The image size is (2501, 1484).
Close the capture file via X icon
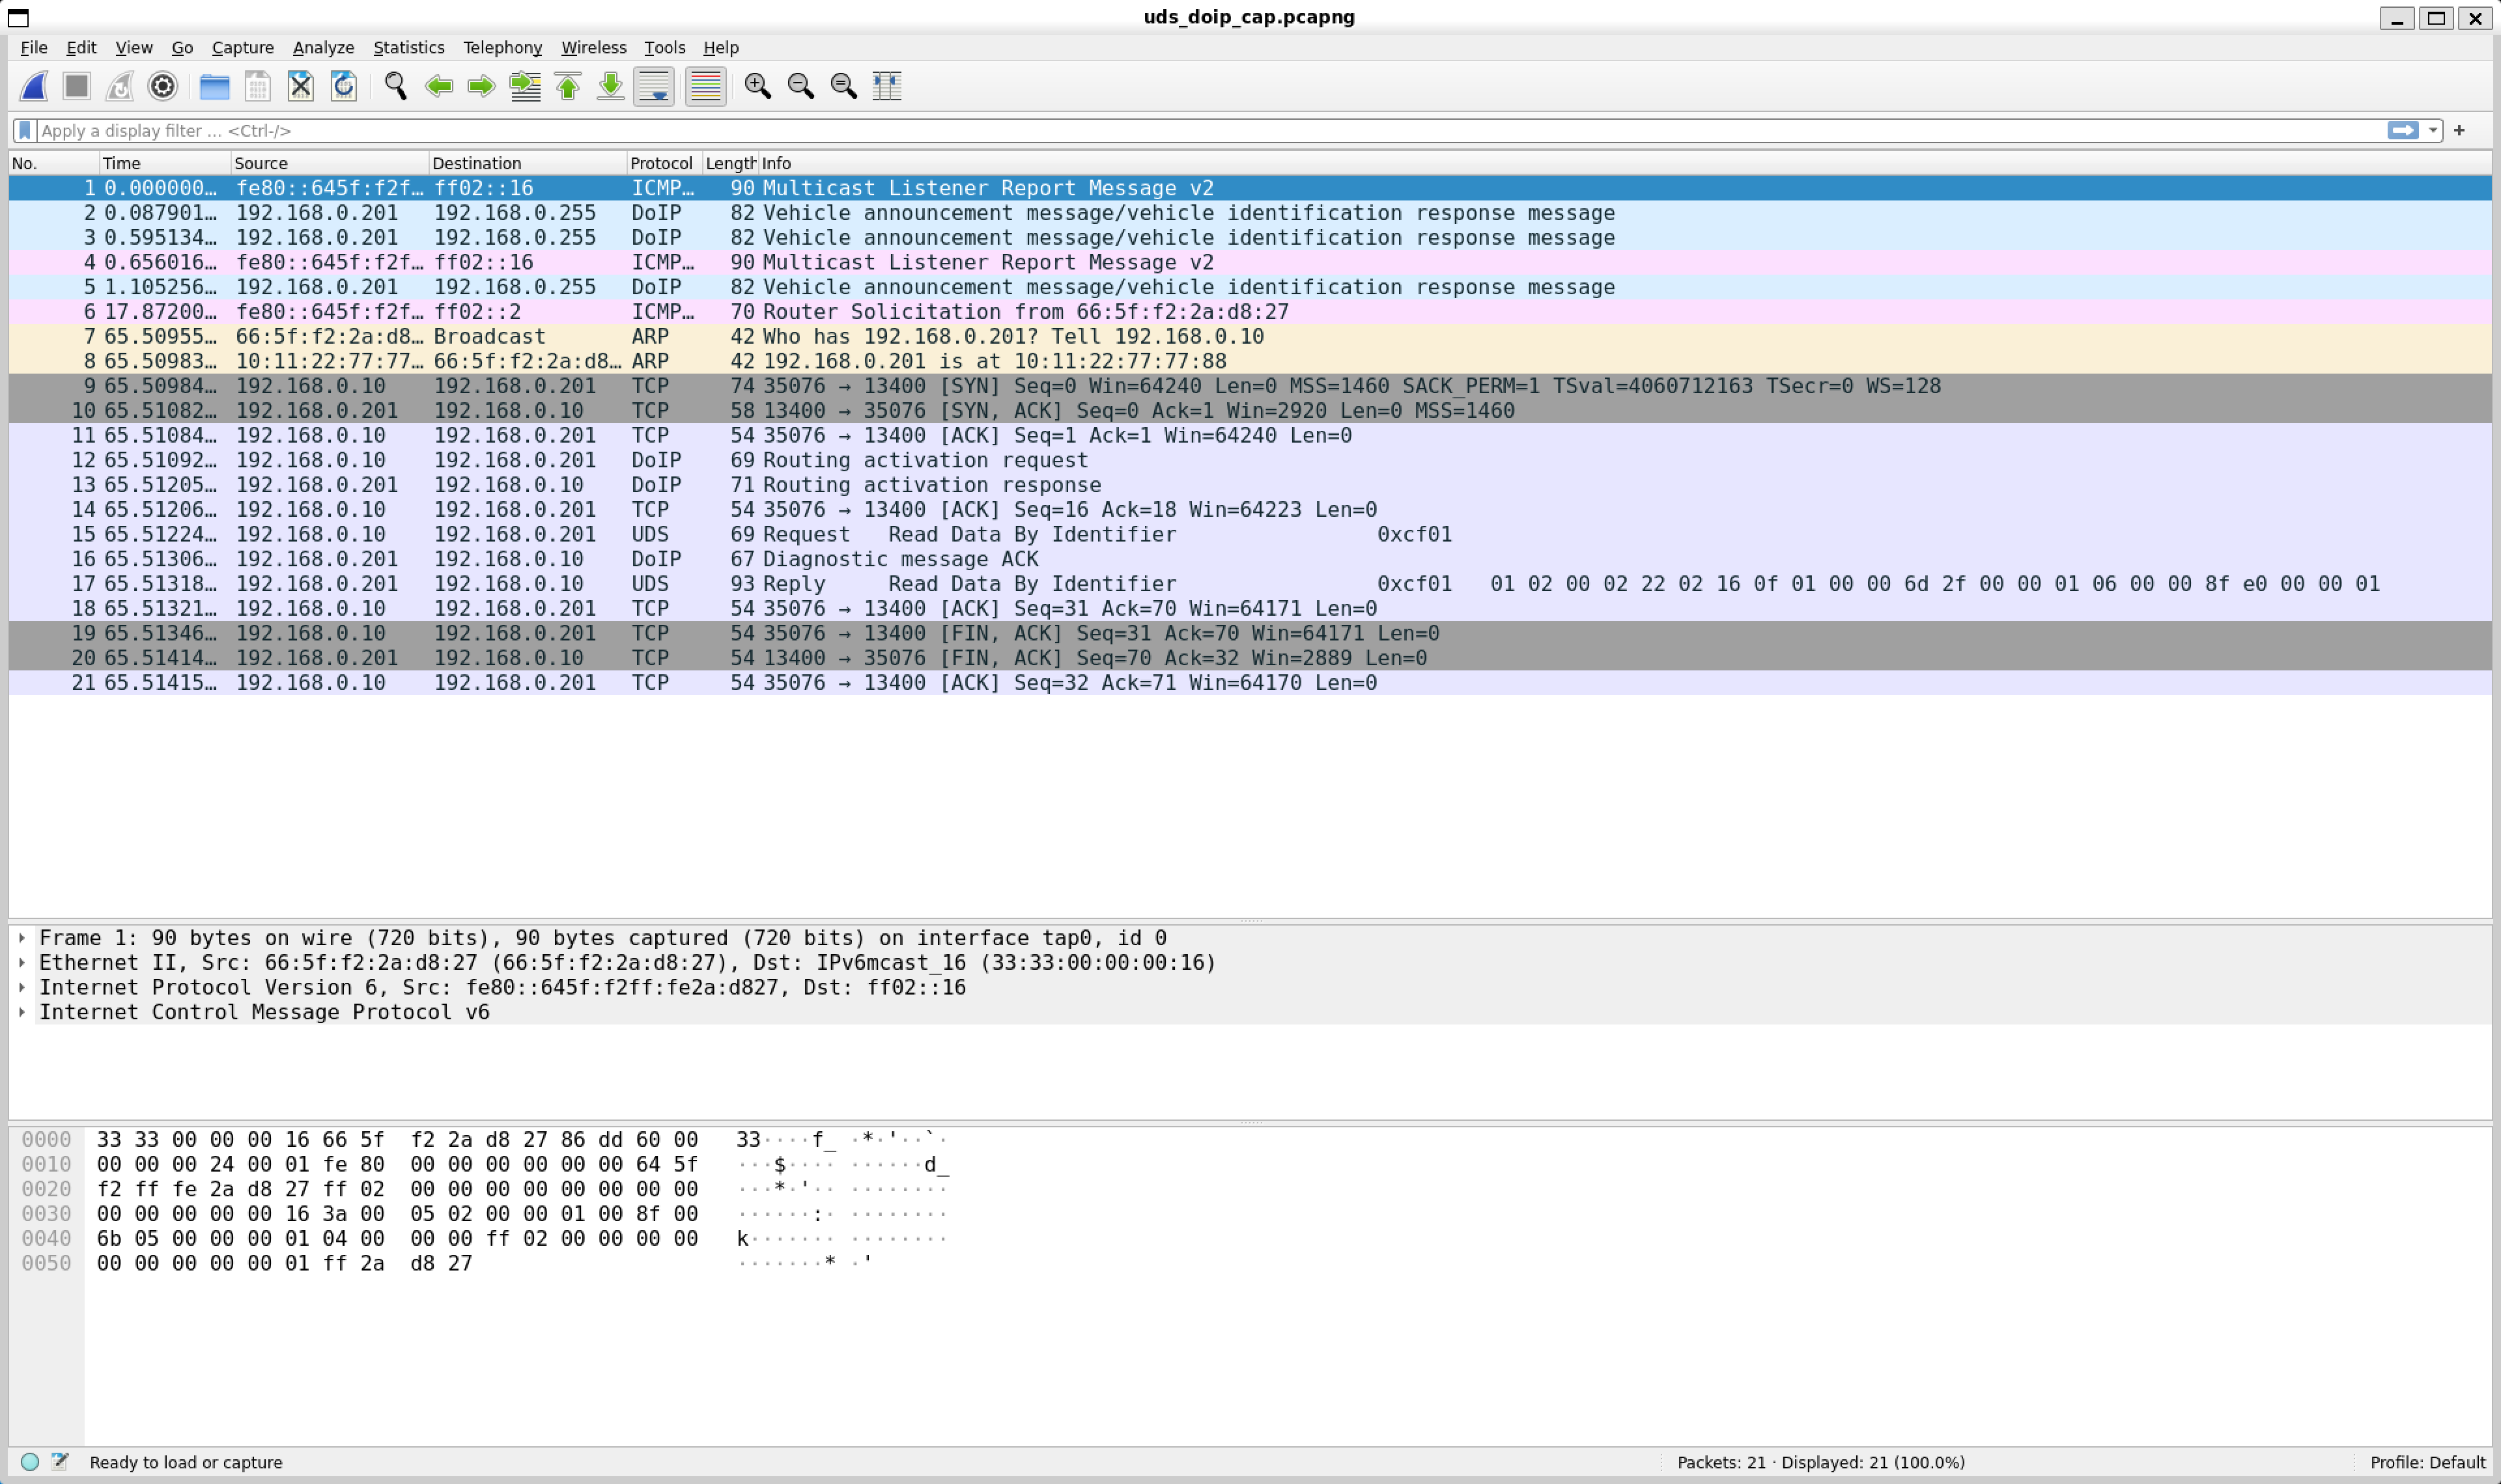pyautogui.click(x=300, y=86)
